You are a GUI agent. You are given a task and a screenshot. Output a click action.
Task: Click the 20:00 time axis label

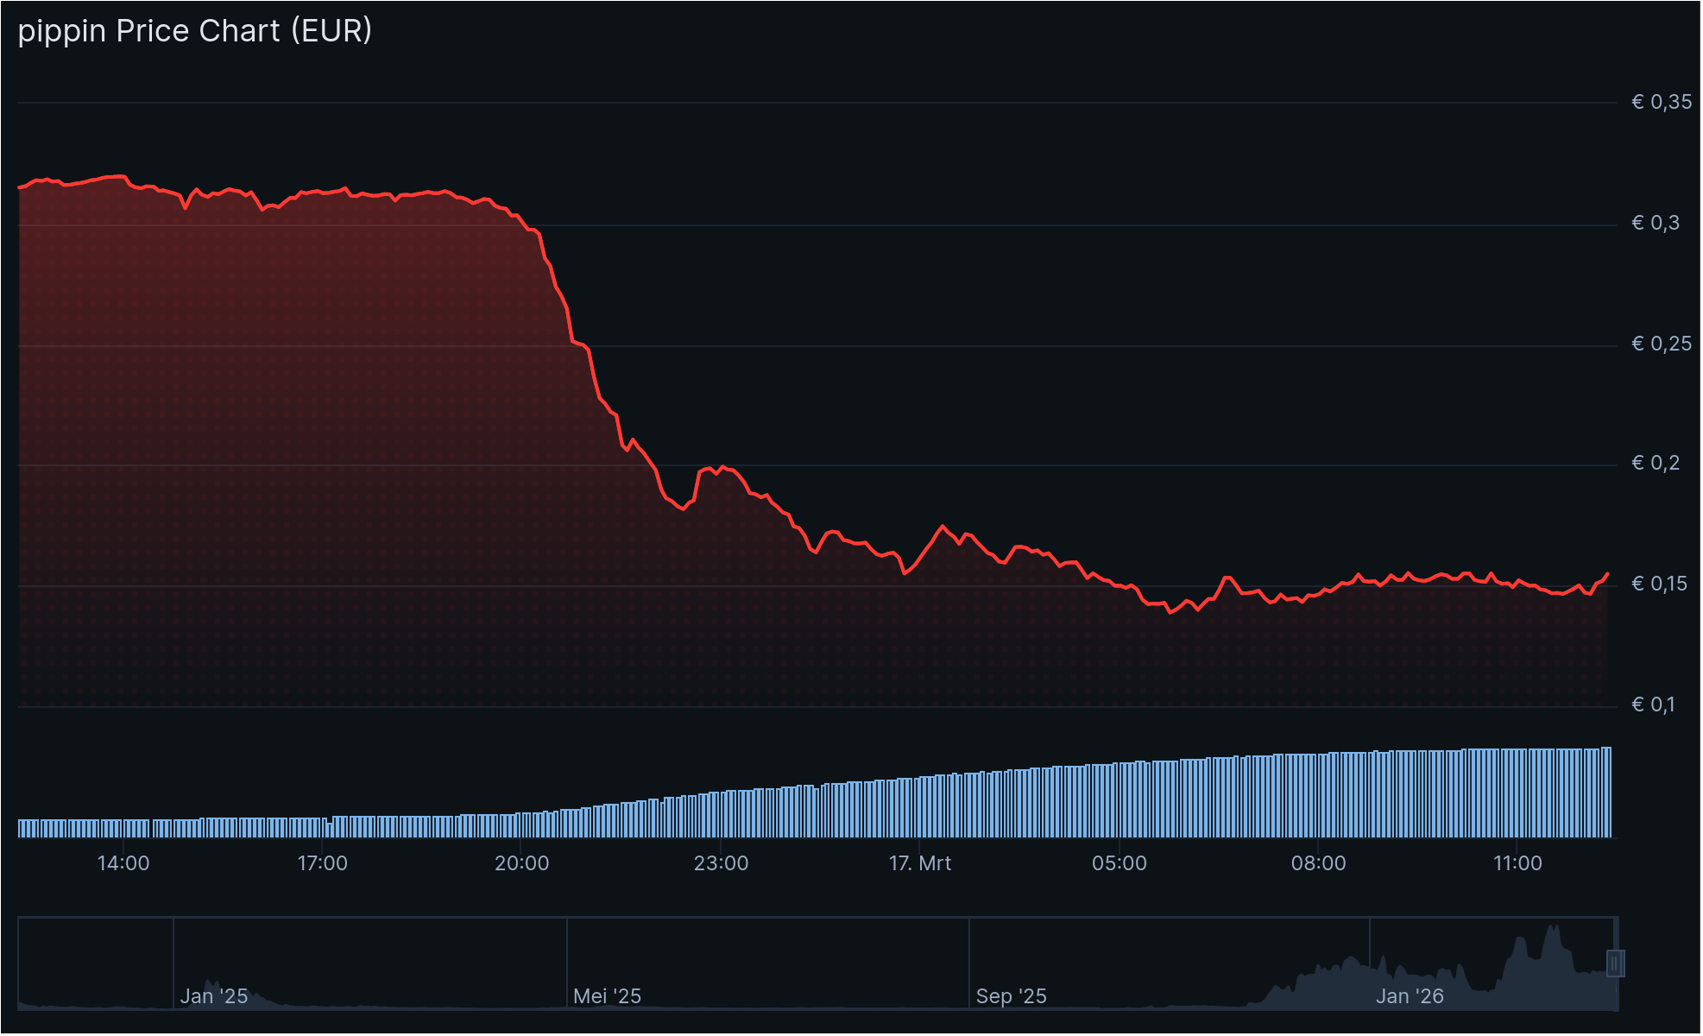tap(521, 863)
